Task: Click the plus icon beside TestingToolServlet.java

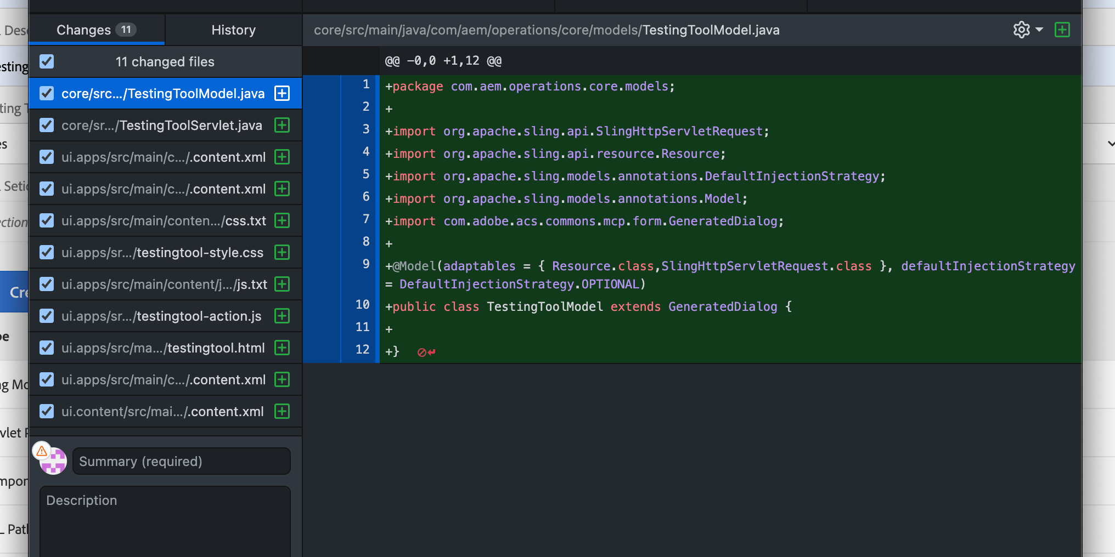Action: [281, 125]
